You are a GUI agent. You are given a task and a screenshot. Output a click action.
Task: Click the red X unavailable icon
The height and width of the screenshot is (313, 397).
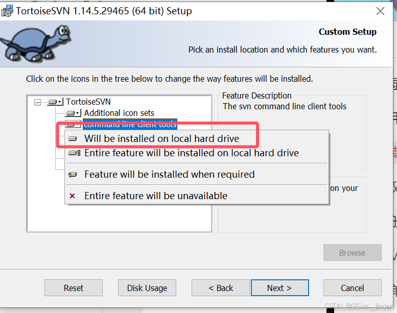(72, 196)
